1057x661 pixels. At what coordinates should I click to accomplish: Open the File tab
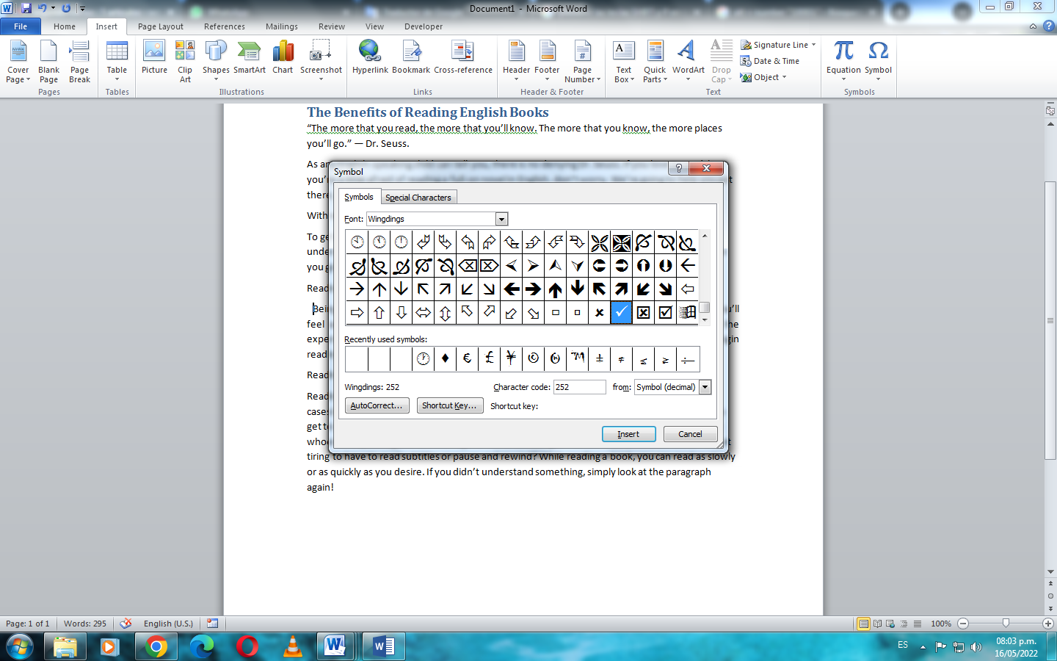point(21,26)
